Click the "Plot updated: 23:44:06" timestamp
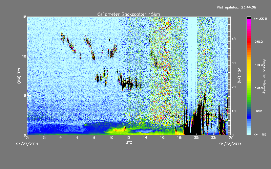This screenshot has width=271, height=169. pyautogui.click(x=236, y=7)
